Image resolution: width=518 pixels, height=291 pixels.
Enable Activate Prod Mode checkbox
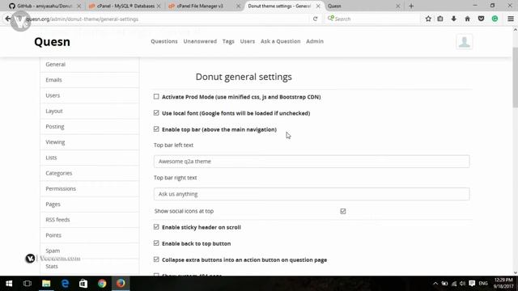156,97
